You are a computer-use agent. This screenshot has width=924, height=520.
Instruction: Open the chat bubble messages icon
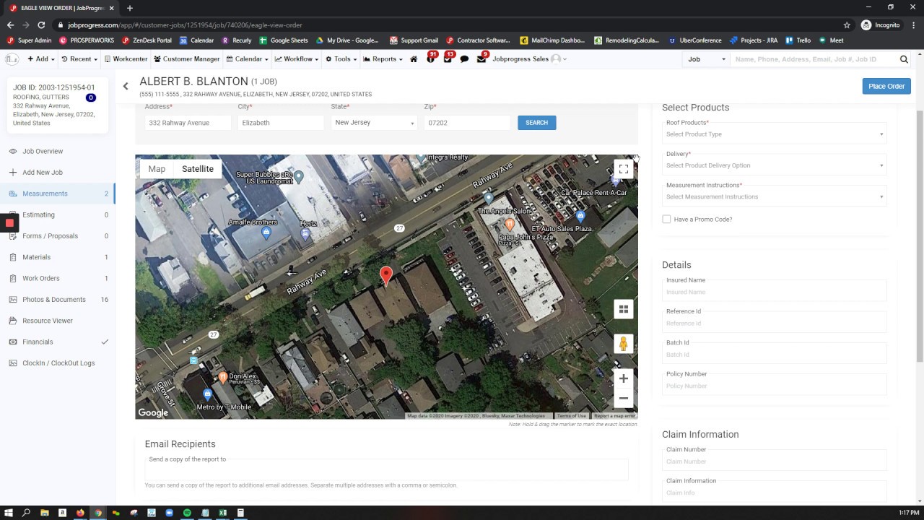464,59
